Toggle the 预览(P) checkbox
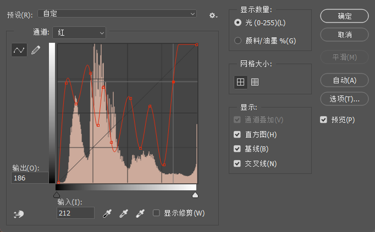Viewport: 375px width, 232px height. 323,120
